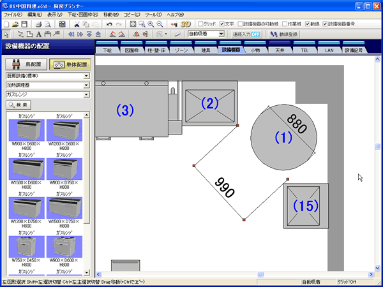The height and width of the screenshot is (287, 383).
Task: Select the text tool (A icon)
Action: [x=40, y=34]
